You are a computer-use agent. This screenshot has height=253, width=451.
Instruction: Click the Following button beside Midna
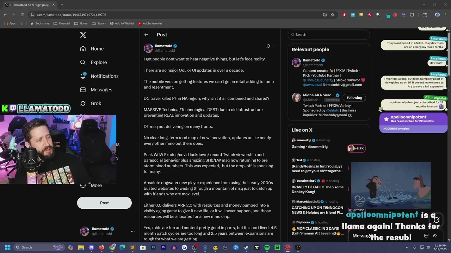point(354,98)
